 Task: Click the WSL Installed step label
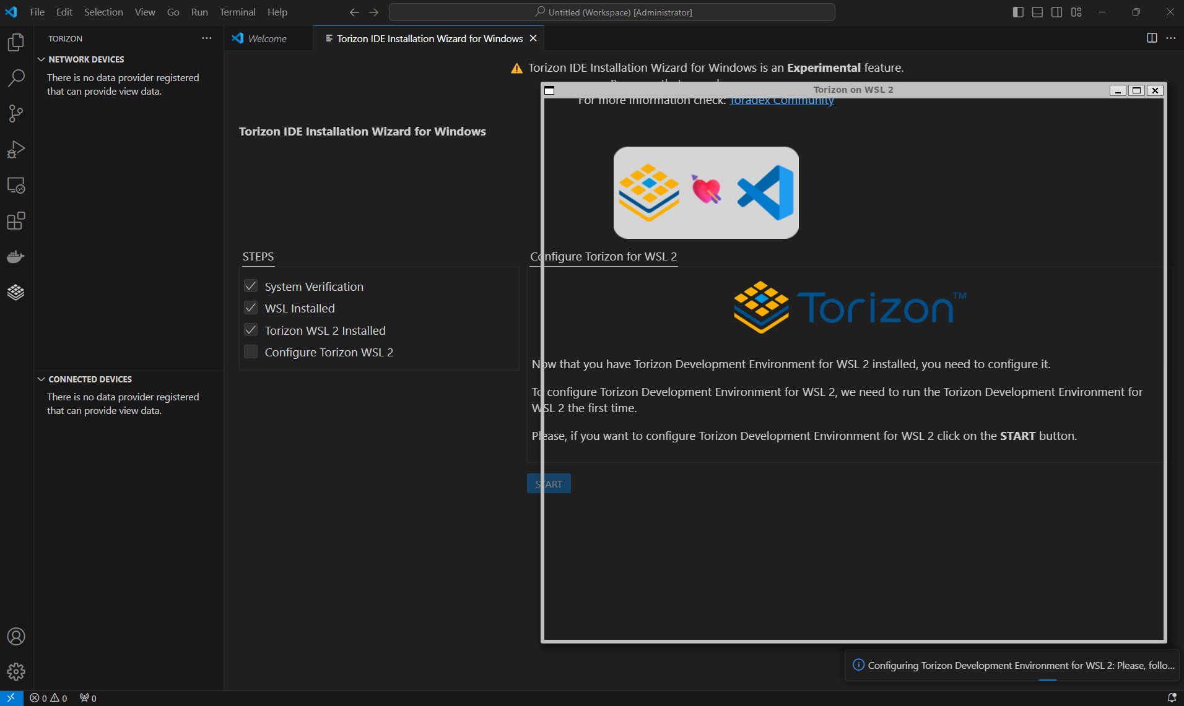click(x=300, y=308)
